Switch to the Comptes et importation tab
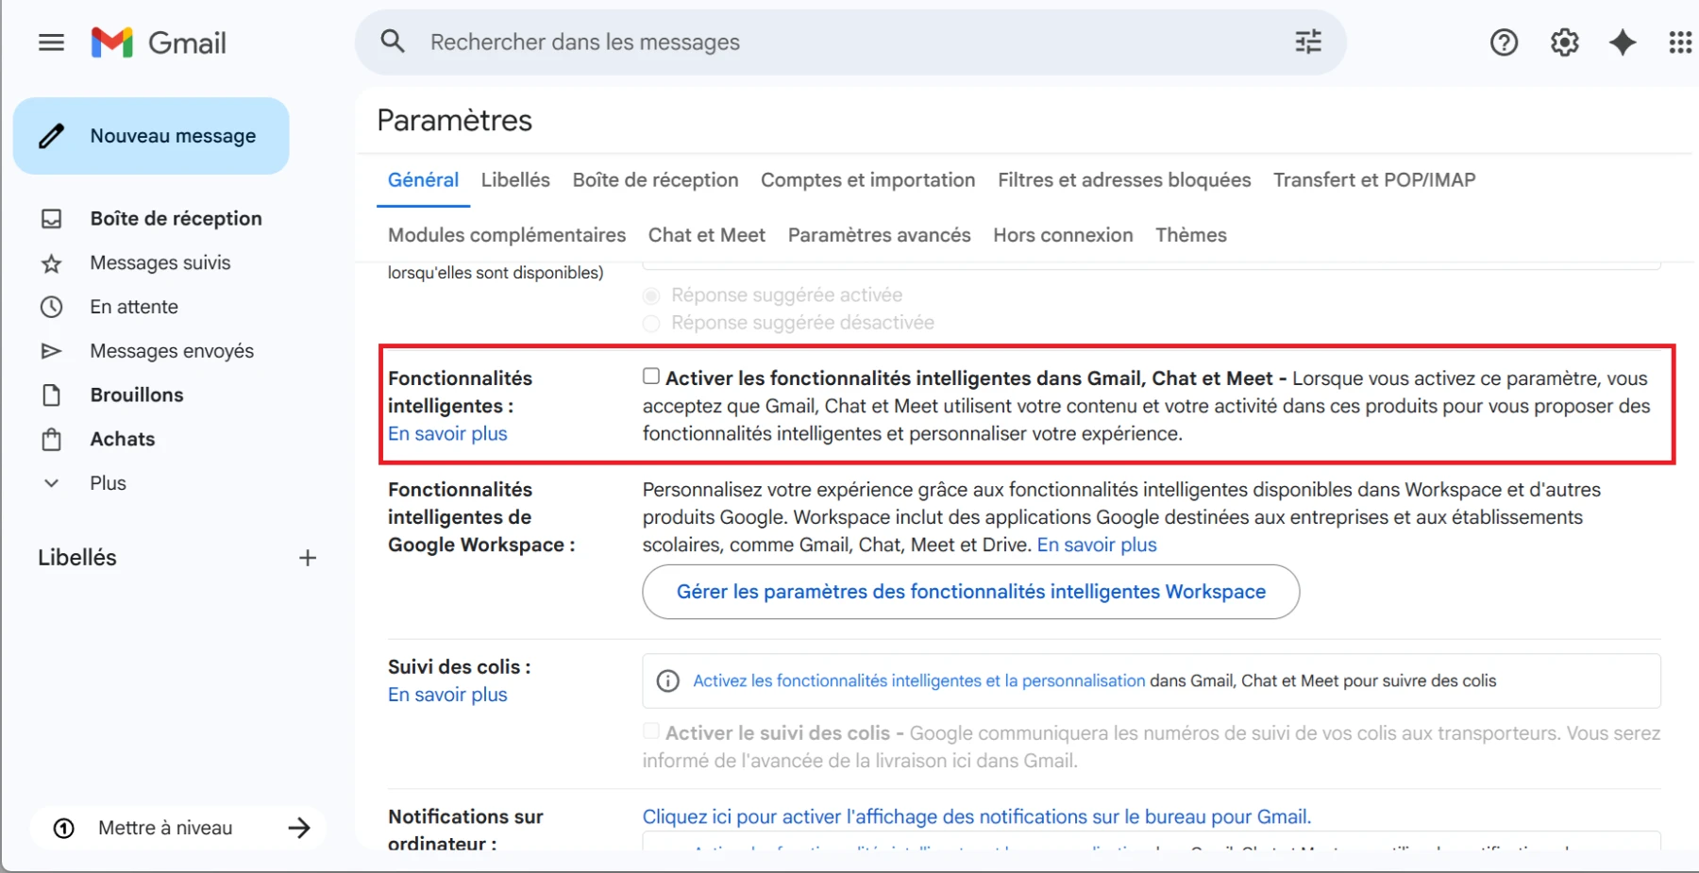Viewport: 1699px width, 873px height. pos(867,179)
